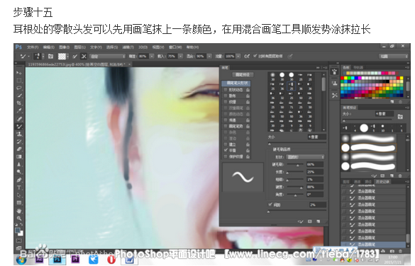Select the Mixer Brush tool
415x266 pixels.
click(x=19, y=127)
